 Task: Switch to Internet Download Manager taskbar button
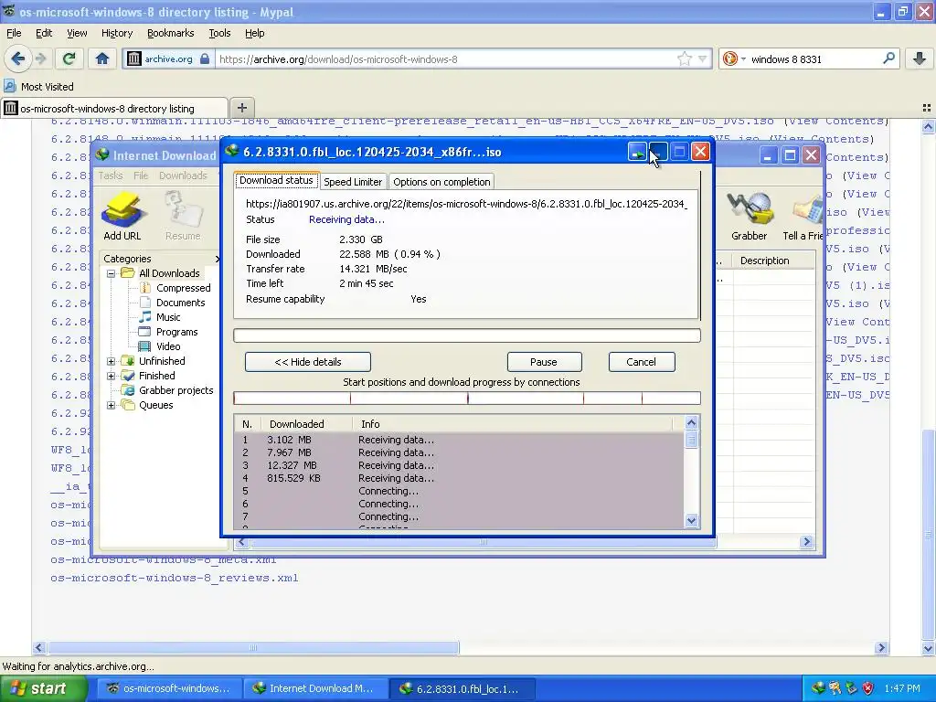[315, 688]
